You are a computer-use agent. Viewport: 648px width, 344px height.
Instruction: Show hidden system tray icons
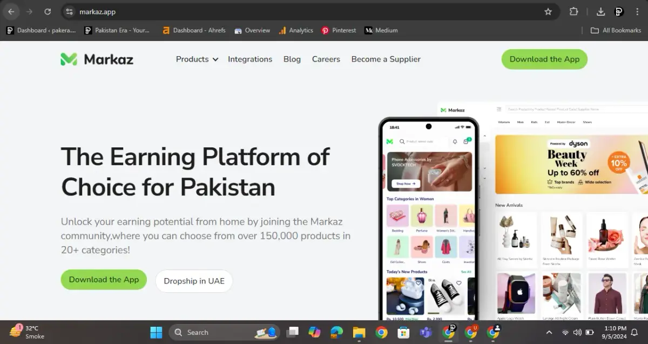click(549, 332)
